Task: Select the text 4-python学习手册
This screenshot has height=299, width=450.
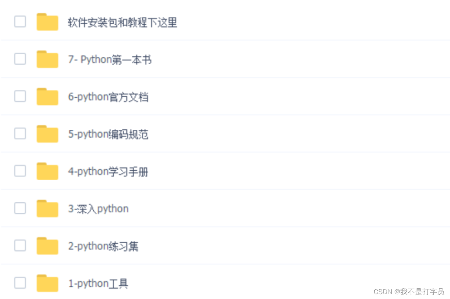Action: tap(108, 172)
